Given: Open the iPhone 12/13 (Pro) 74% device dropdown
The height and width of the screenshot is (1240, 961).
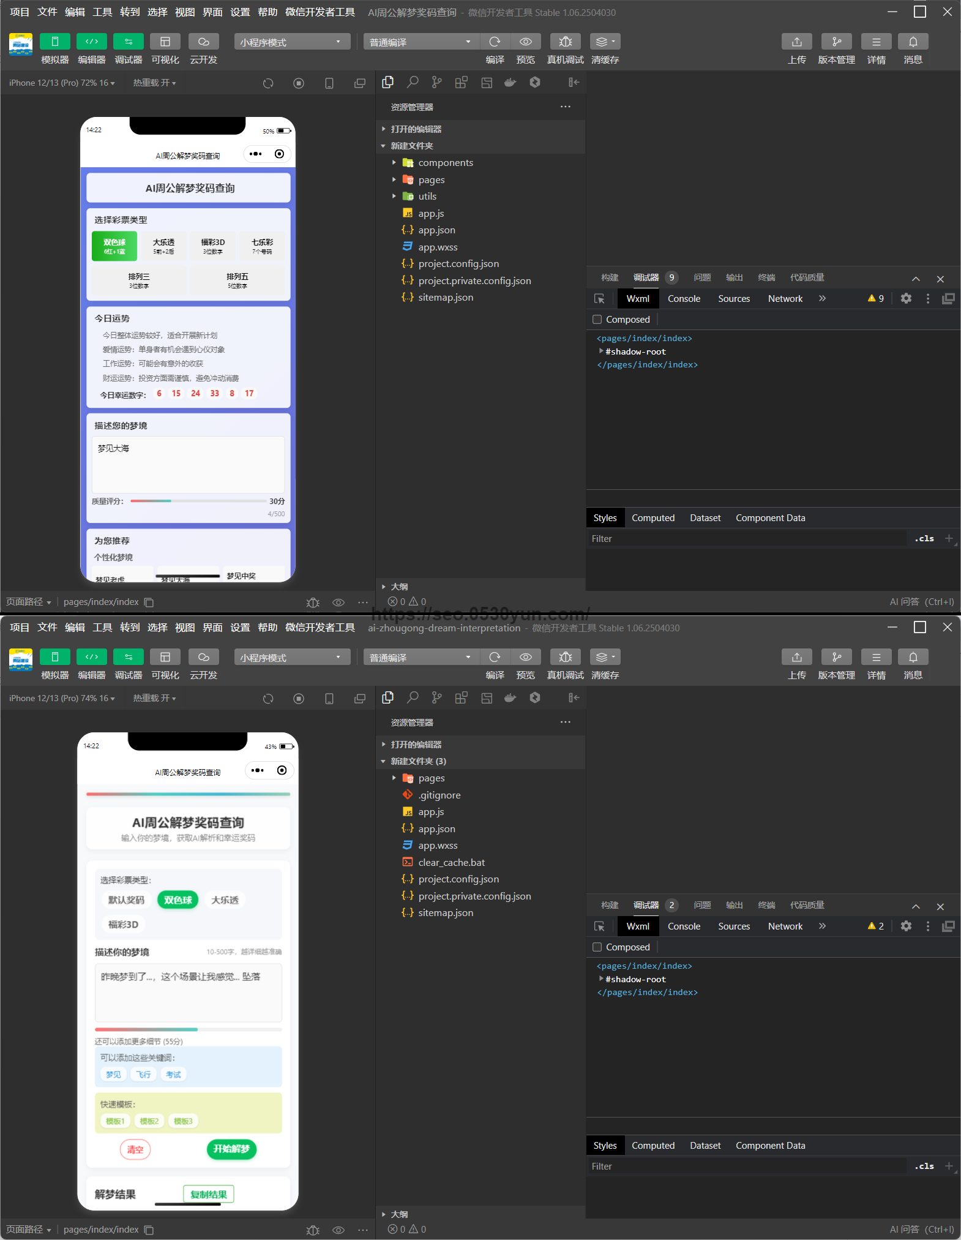Looking at the screenshot, I should [61, 698].
